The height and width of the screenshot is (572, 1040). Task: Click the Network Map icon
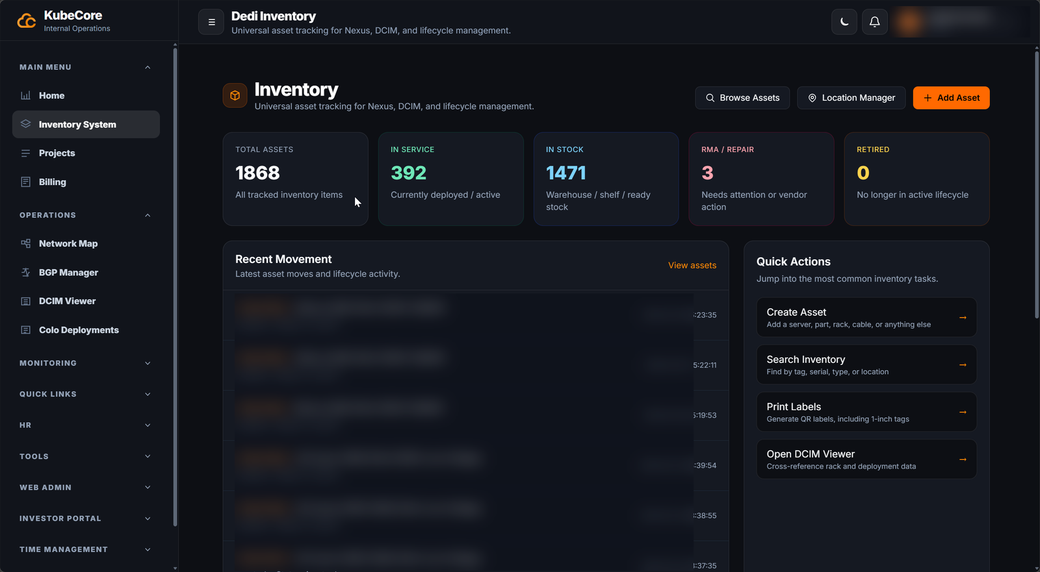coord(26,243)
